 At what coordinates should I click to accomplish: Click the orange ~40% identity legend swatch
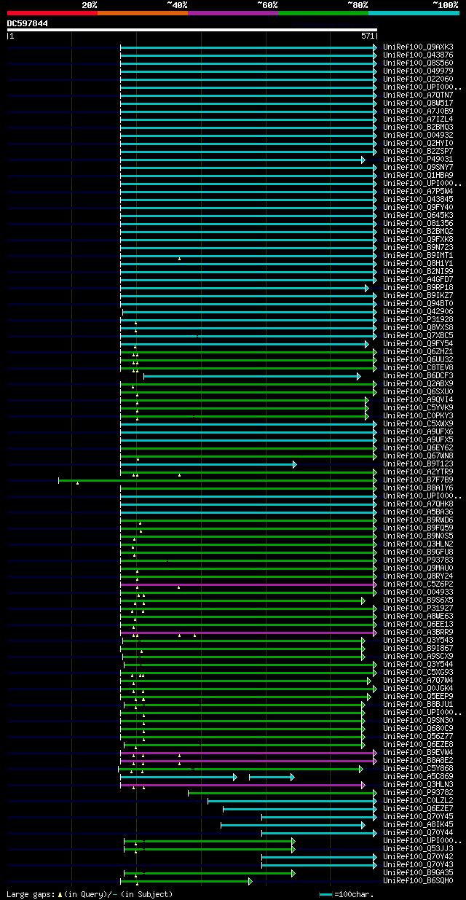pos(142,13)
